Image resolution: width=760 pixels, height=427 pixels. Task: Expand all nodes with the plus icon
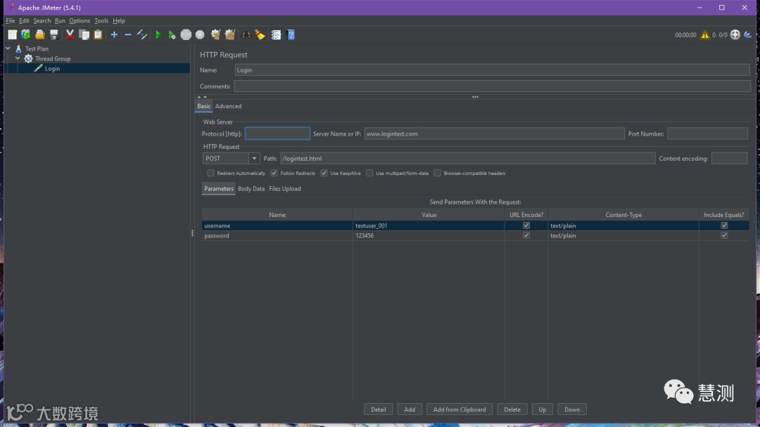pyautogui.click(x=114, y=34)
